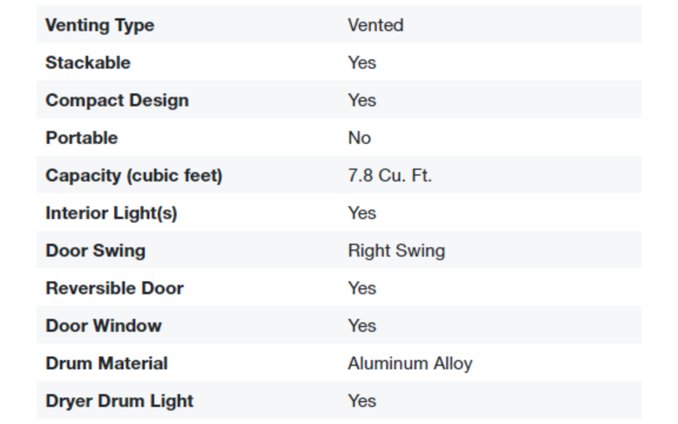Click the Door Swing label
The image size is (678, 424).
pyautogui.click(x=95, y=251)
